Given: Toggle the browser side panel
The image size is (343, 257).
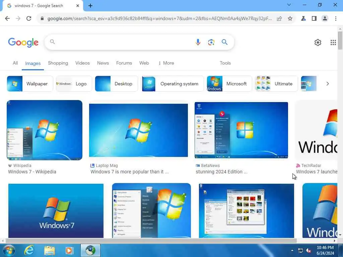Looking at the screenshot, I should (314, 19).
